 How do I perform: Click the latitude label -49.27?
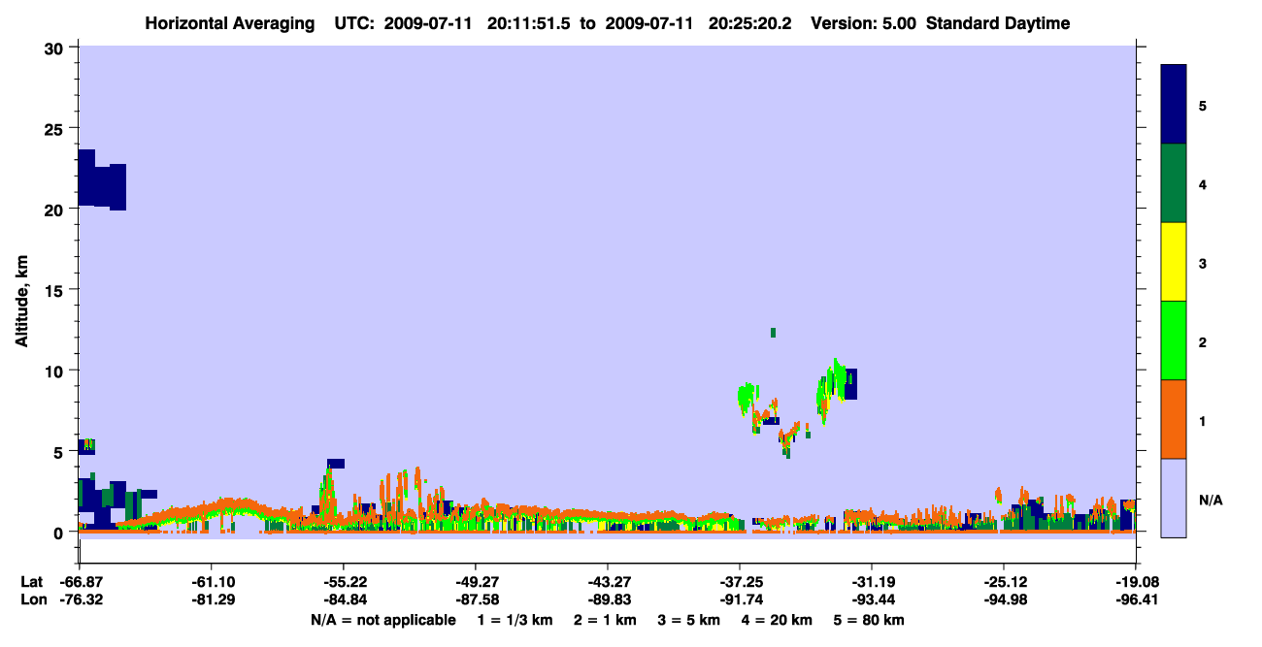pyautogui.click(x=476, y=582)
